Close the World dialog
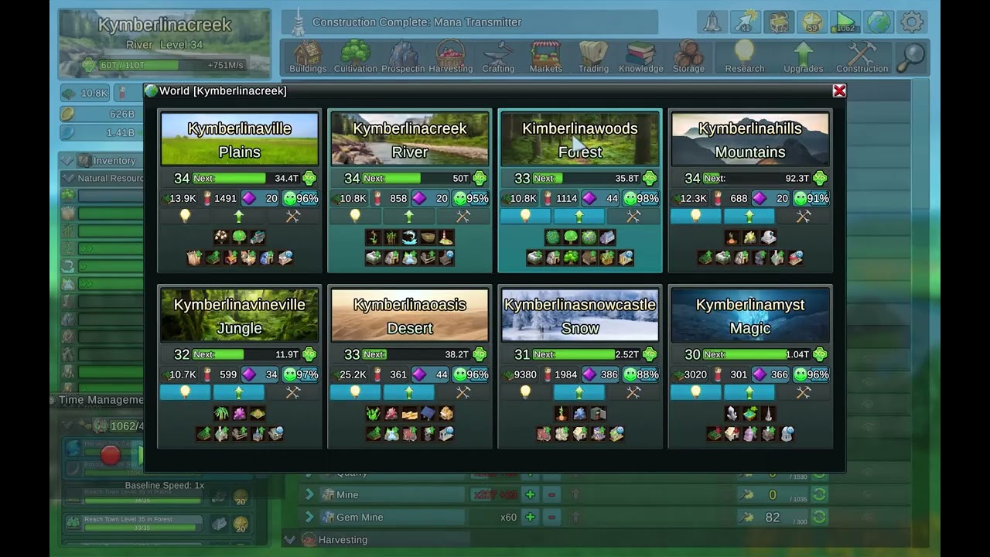The image size is (990, 557). click(839, 91)
